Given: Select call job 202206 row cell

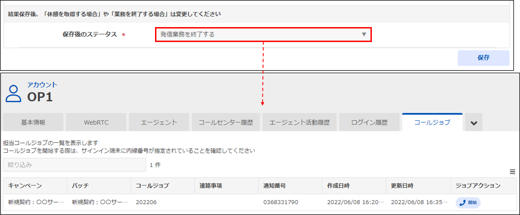Looking at the screenshot, I should [146, 202].
